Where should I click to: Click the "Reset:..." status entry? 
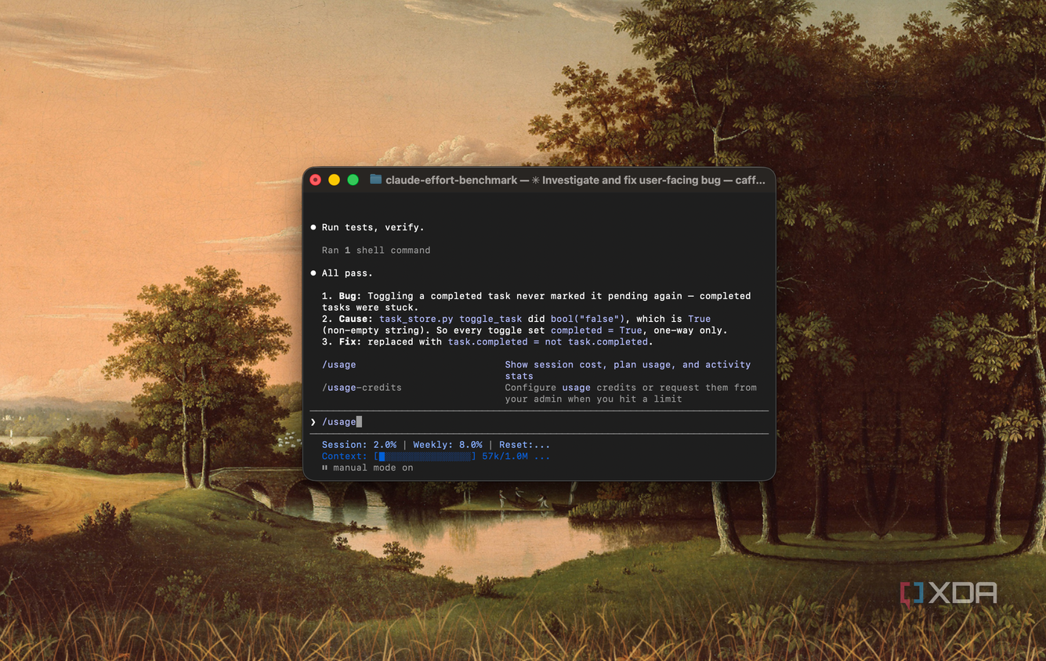click(524, 445)
